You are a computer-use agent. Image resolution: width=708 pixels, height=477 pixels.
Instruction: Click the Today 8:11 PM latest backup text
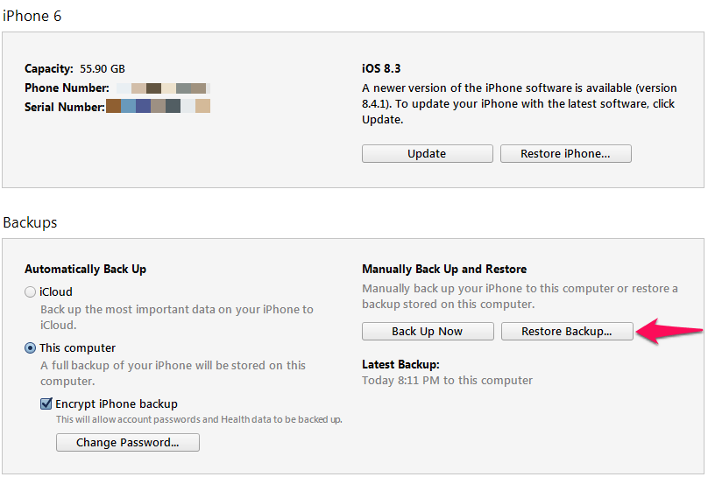pyautogui.click(x=447, y=381)
